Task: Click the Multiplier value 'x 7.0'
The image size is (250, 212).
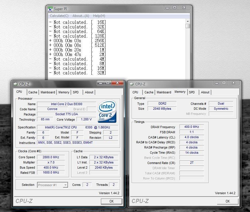Action: pyautogui.click(x=51, y=162)
